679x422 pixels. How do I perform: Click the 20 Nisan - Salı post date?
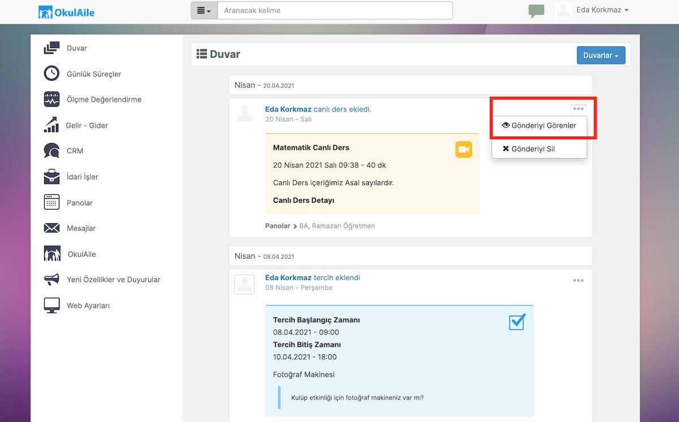point(289,119)
